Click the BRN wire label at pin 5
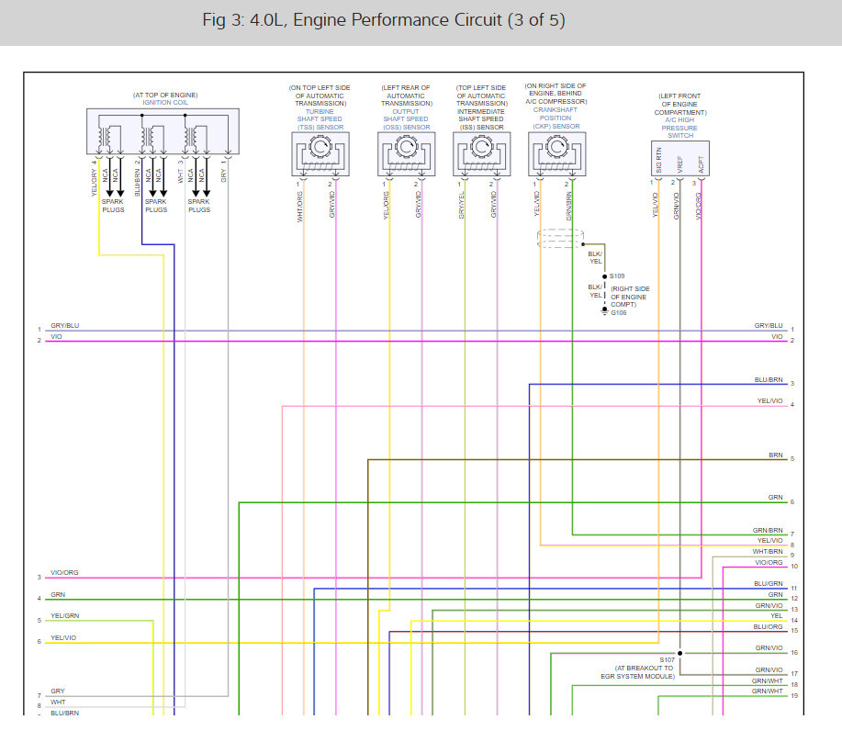The width and height of the screenshot is (842, 742). point(775,455)
